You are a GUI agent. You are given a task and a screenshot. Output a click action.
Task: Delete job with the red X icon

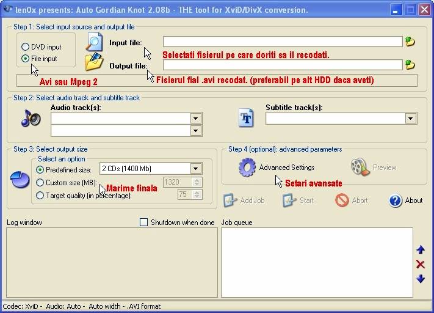(x=420, y=264)
